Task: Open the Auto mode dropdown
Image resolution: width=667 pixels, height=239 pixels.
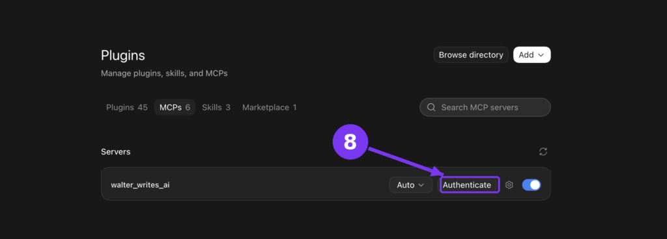Action: coord(410,184)
